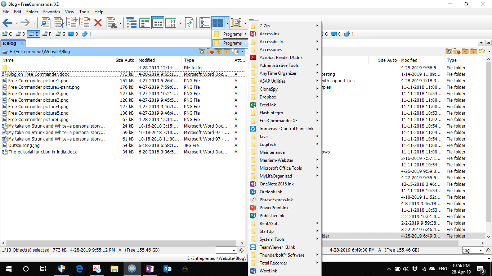
Task: Open Outlook.lnk from Programs menu
Action: click(285, 192)
